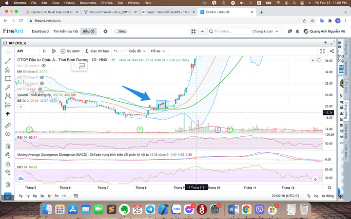The width and height of the screenshot is (351, 219).
Task: Open Tin tức side tab
Action: [x=346, y=87]
